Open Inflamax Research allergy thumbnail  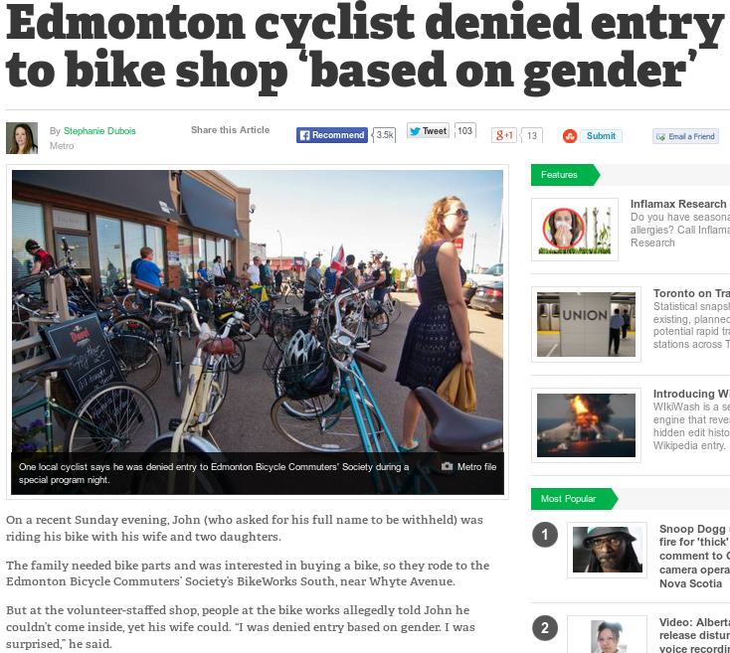(x=575, y=230)
